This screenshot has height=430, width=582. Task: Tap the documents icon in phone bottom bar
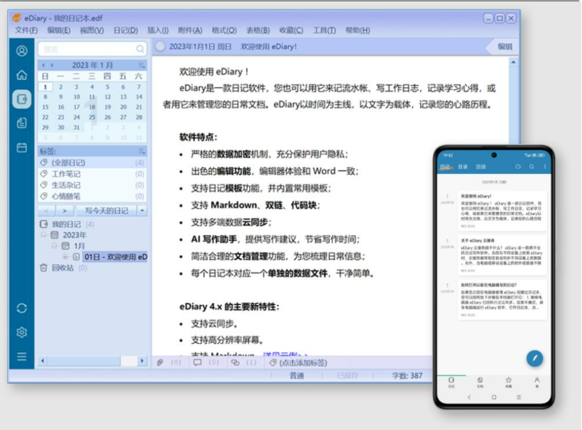[x=480, y=382]
